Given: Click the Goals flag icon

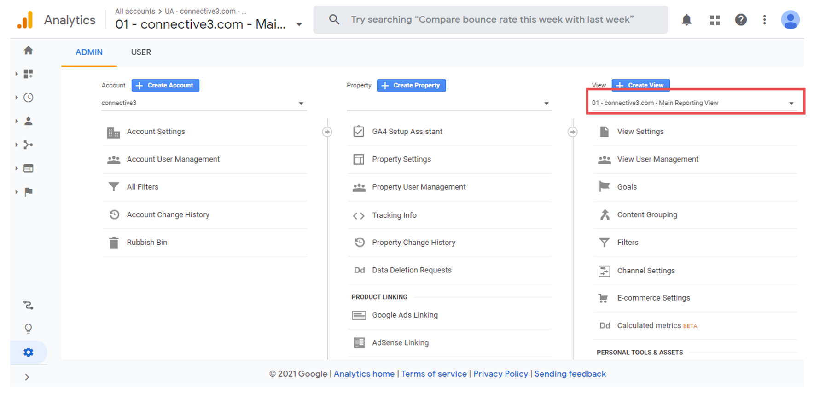Looking at the screenshot, I should click(x=604, y=187).
